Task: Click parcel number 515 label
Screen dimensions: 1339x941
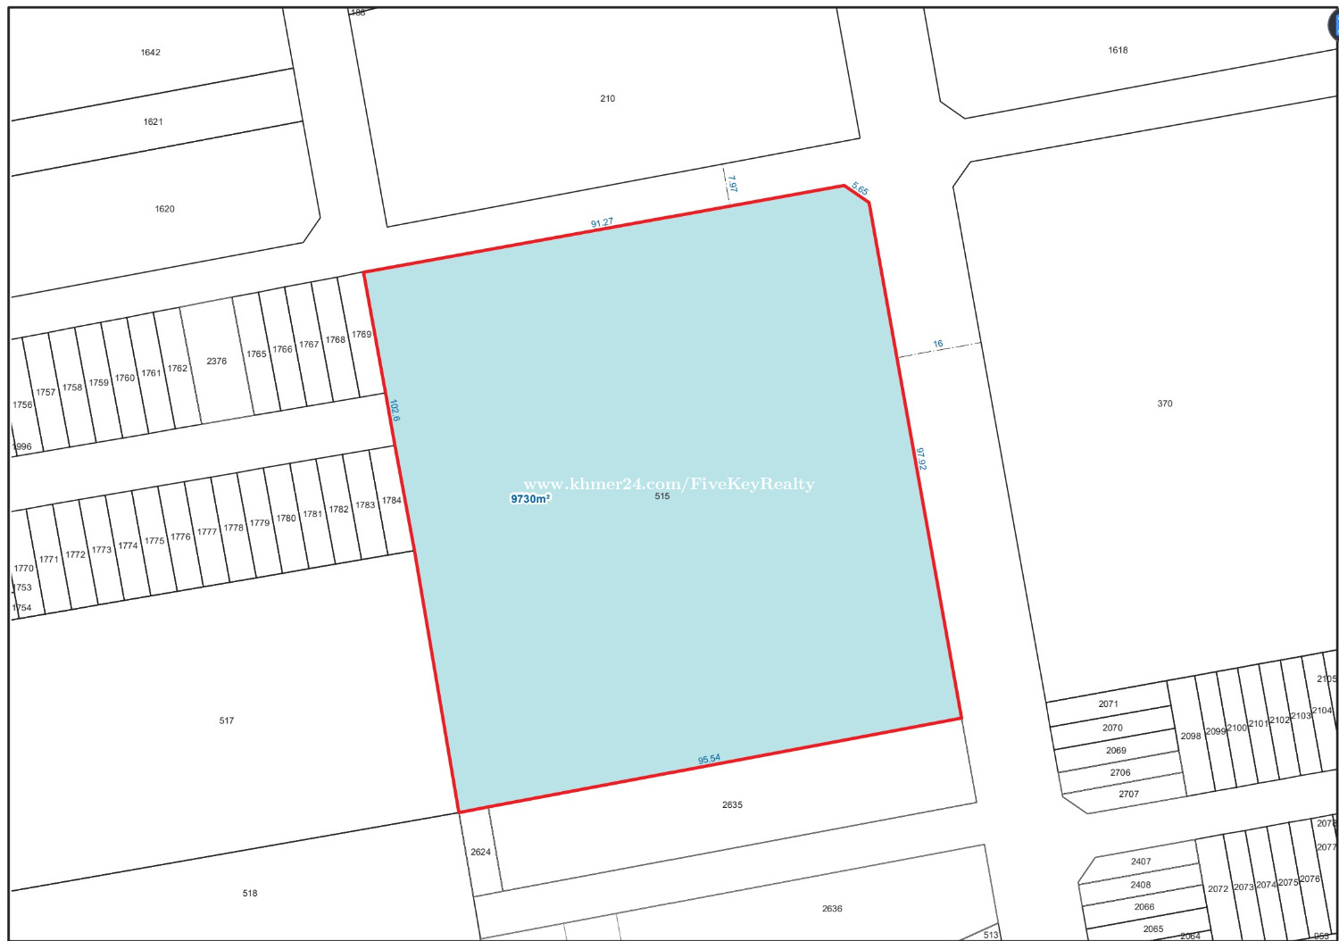Action: [x=661, y=496]
